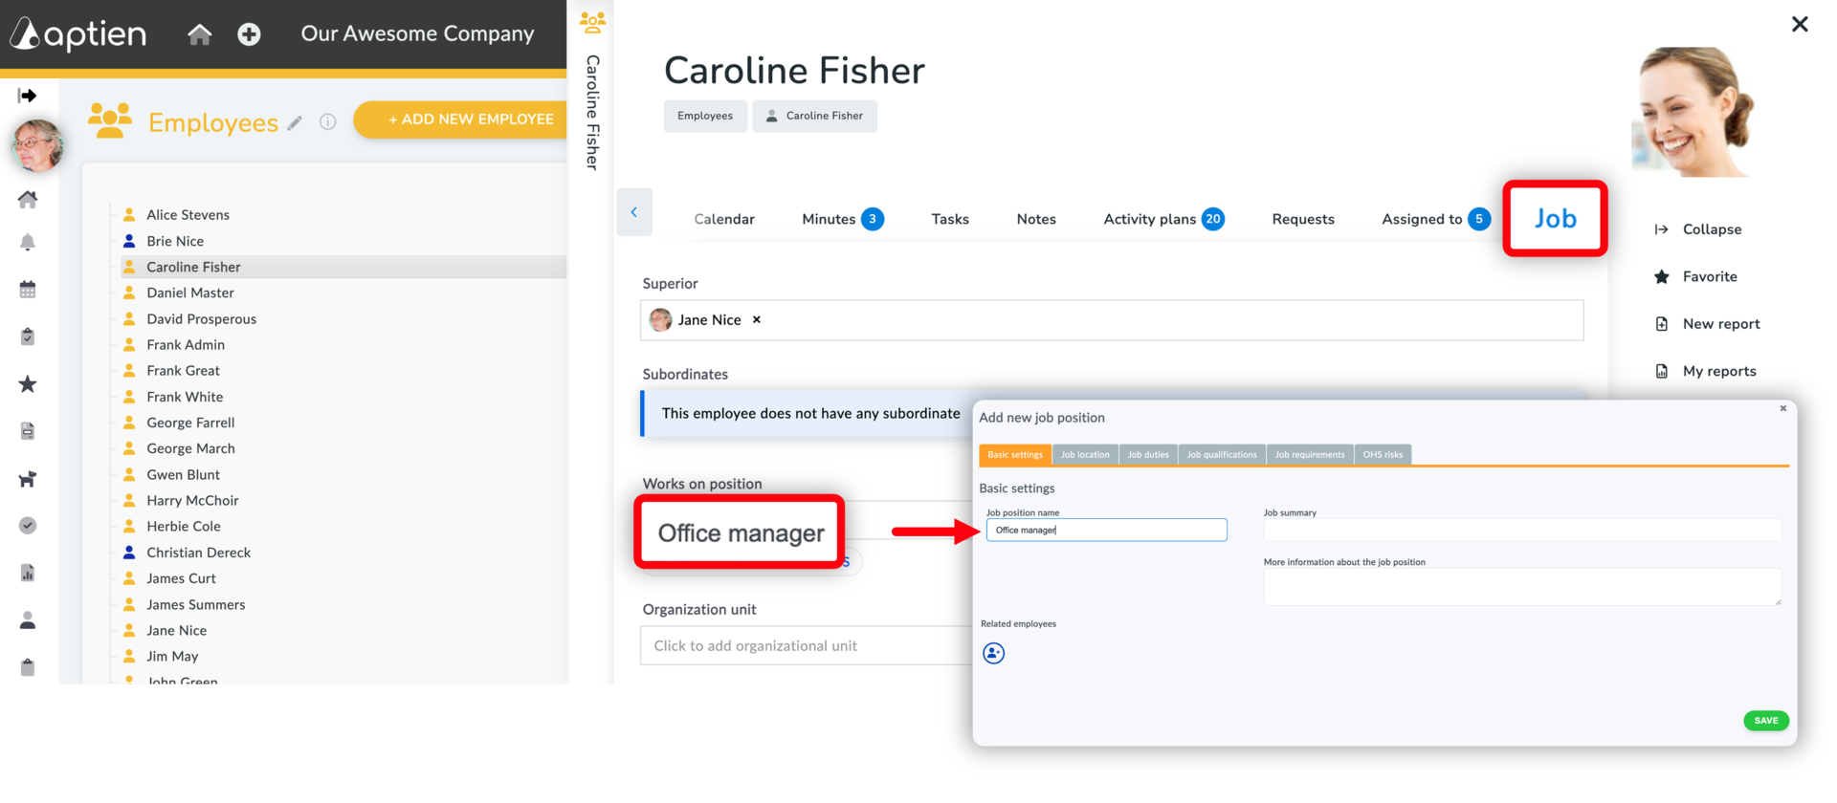Open notifications bell in sidebar
Image resolution: width=1837 pixels, height=803 pixels.
tap(28, 243)
